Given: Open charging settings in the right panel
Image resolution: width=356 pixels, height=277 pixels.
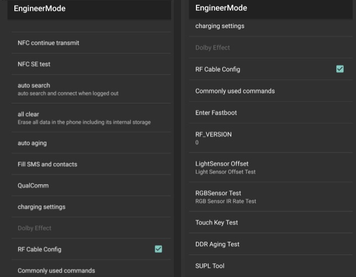Looking at the screenshot, I should click(x=270, y=26).
